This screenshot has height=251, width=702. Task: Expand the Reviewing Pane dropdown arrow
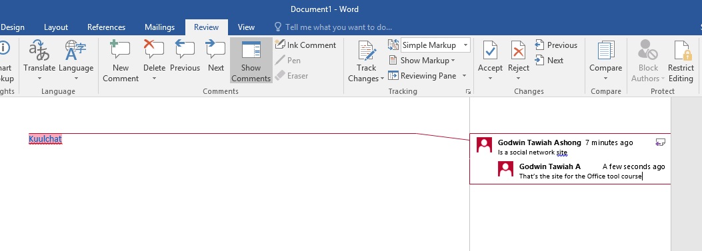pyautogui.click(x=464, y=76)
